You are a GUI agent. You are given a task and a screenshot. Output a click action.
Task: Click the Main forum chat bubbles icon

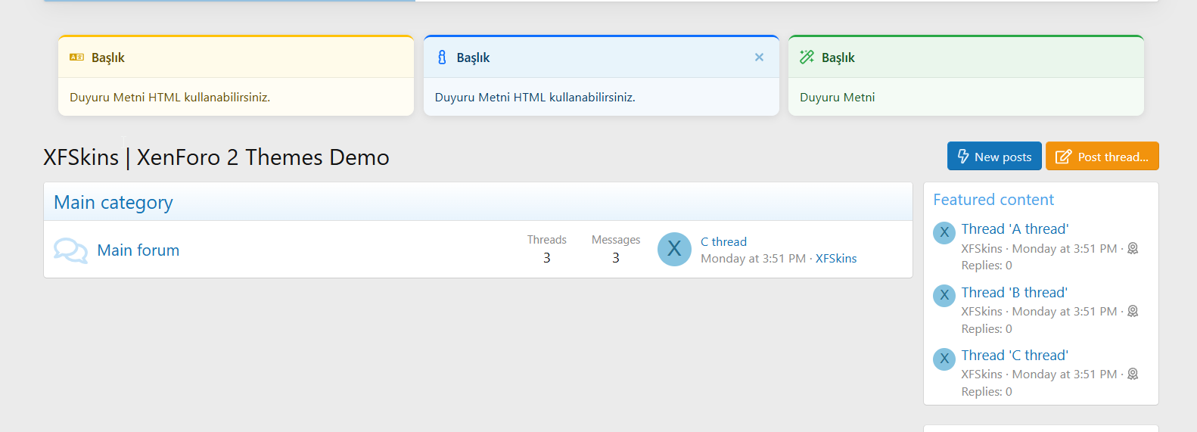[70, 250]
